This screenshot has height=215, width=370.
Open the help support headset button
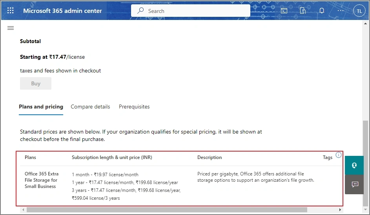click(354, 165)
